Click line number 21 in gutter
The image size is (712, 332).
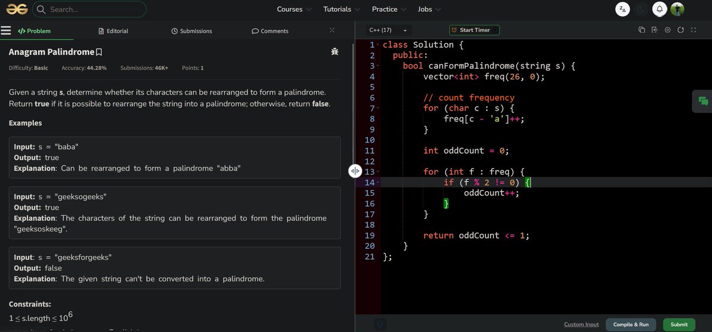point(368,256)
